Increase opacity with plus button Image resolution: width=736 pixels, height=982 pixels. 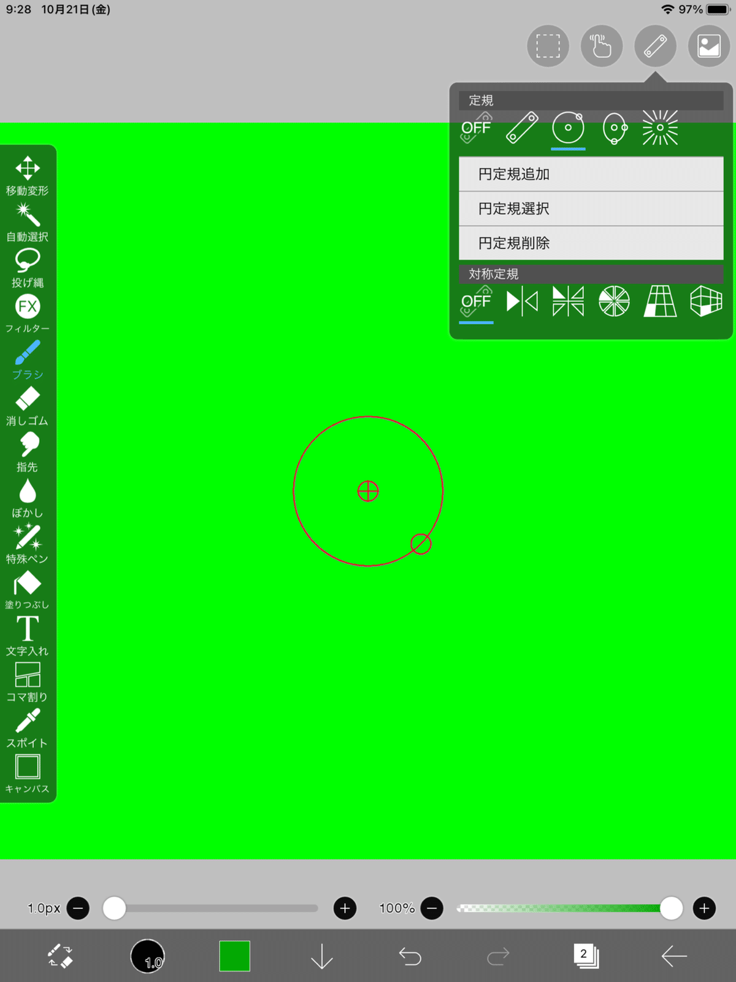704,908
